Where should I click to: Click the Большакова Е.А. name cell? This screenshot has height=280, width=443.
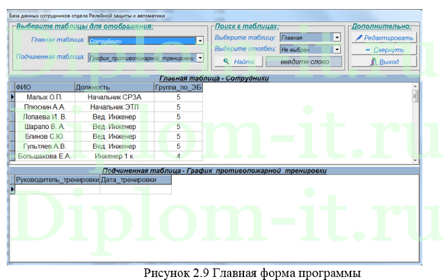[44, 156]
